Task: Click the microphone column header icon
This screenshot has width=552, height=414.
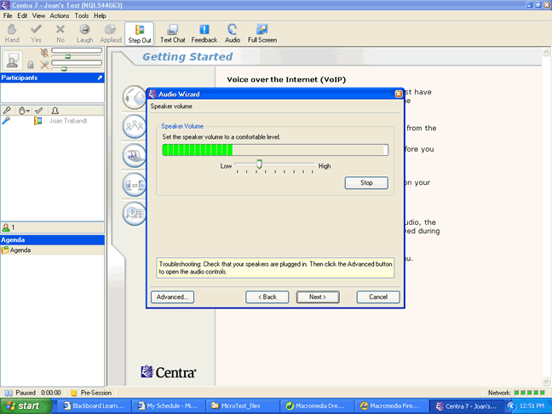Action: click(7, 111)
